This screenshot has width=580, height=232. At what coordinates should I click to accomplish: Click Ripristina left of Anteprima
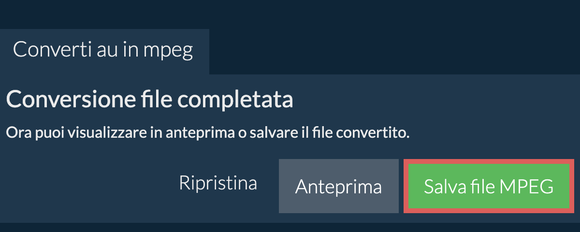pos(218,184)
